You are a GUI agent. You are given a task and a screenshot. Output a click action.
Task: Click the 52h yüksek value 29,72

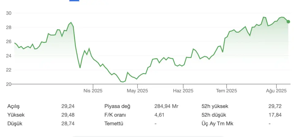click(275, 106)
